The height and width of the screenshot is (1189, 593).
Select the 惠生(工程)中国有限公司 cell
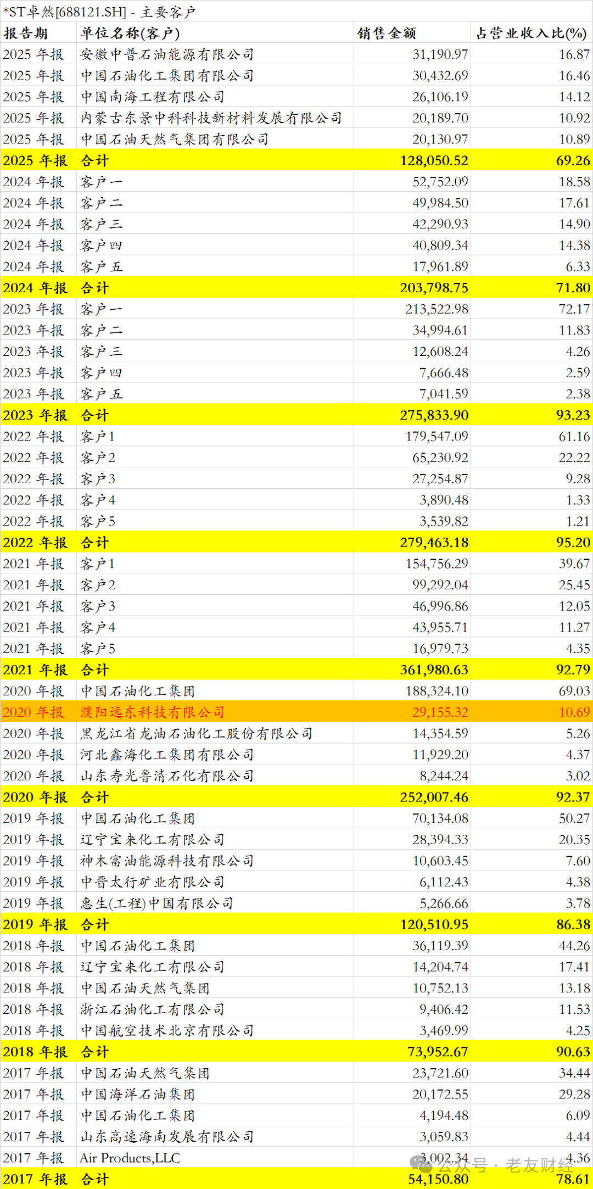pyautogui.click(x=157, y=903)
